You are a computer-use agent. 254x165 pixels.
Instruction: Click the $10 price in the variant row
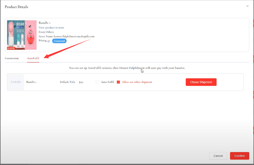tap(81, 82)
